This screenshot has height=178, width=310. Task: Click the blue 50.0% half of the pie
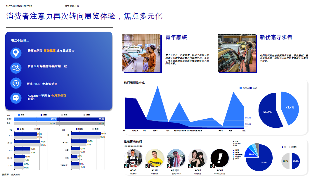[296, 161]
